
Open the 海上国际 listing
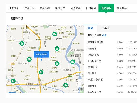pyautogui.click(x=92, y=73)
